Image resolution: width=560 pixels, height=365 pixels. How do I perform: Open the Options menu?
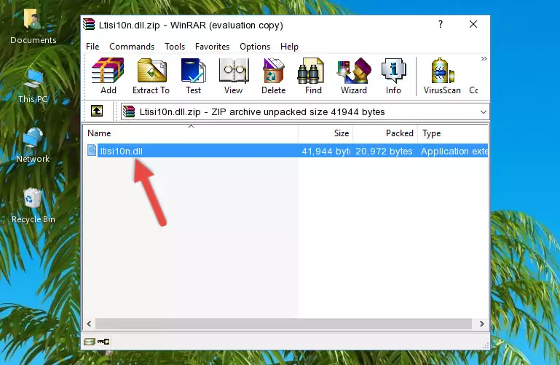click(x=255, y=47)
